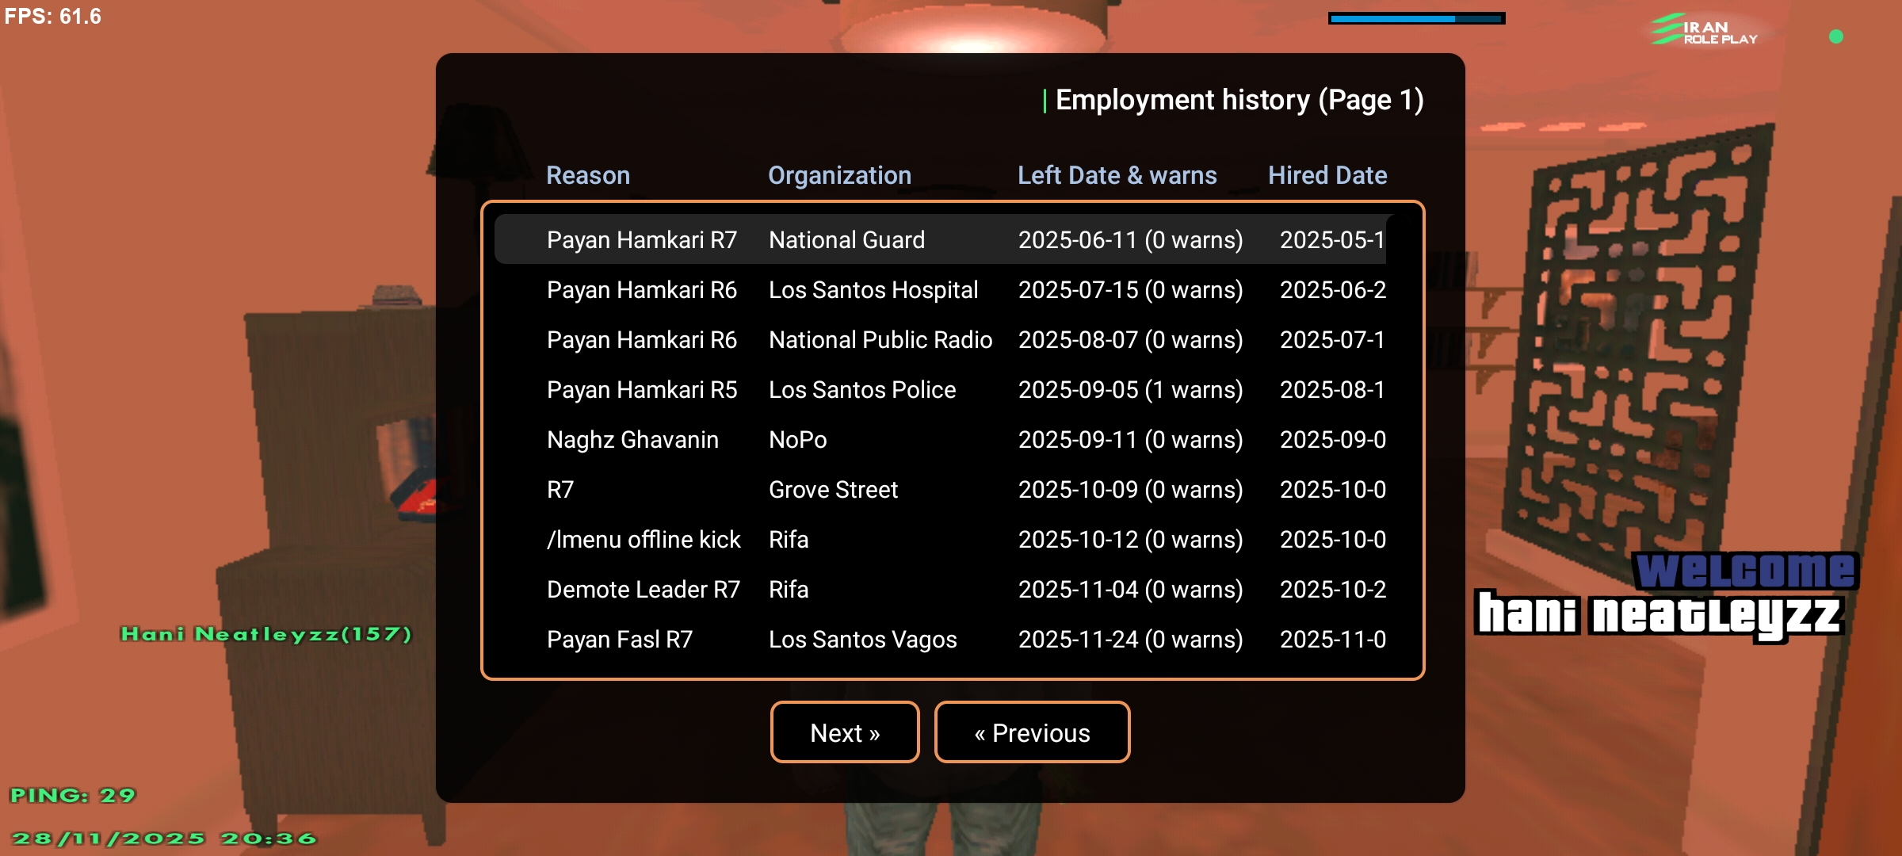The height and width of the screenshot is (856, 1902).
Task: Select the Grove Street row
Action: (x=940, y=489)
